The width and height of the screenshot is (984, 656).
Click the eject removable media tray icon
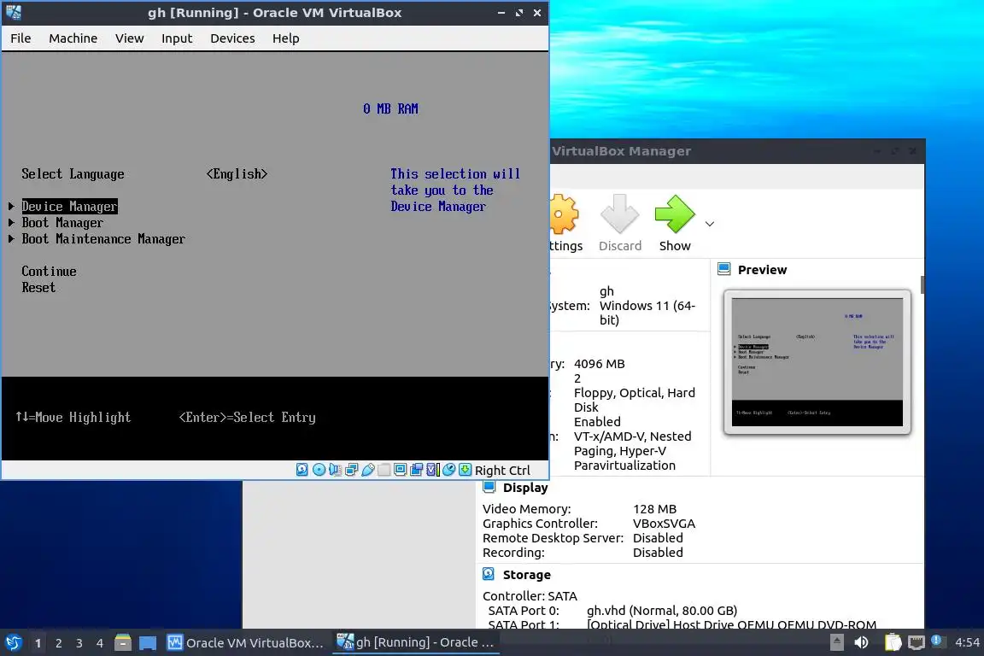[837, 642]
